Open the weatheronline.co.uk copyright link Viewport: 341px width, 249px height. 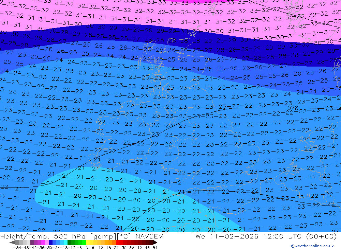(x=312, y=246)
